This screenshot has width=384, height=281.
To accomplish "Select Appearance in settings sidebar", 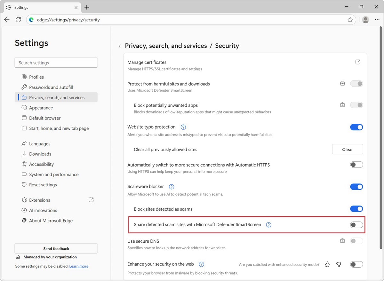I will (x=41, y=108).
